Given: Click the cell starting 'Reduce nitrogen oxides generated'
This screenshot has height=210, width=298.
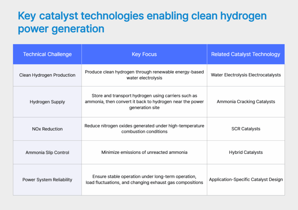Looking at the screenshot, I should coord(144,129).
